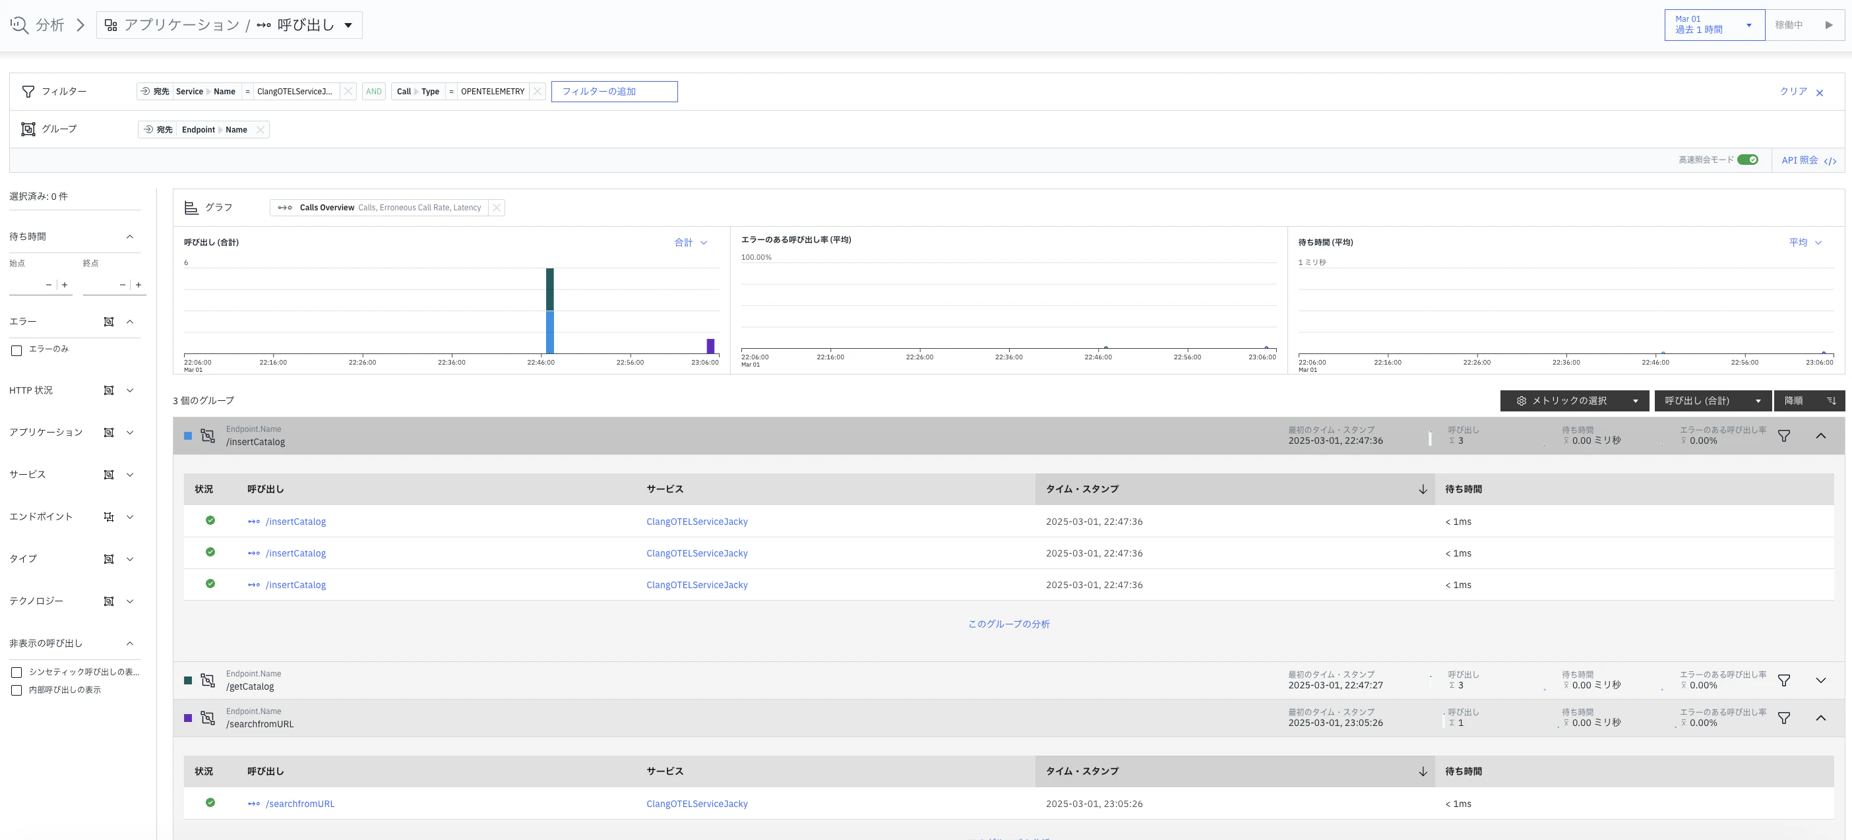Open the 分析 analytics home icon
The height and width of the screenshot is (840, 1852).
point(19,25)
